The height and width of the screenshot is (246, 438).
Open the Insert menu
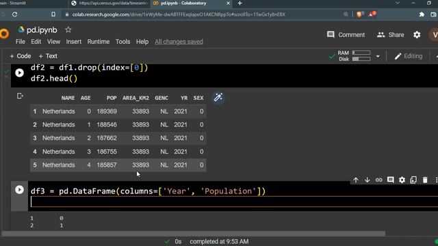click(74, 42)
